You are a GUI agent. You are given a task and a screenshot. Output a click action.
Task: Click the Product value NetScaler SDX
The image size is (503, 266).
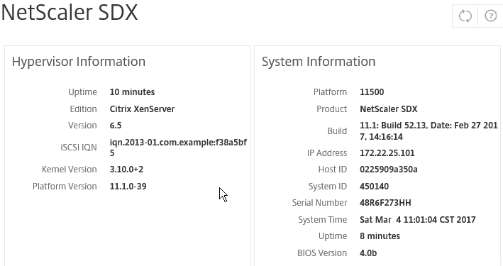[389, 109]
